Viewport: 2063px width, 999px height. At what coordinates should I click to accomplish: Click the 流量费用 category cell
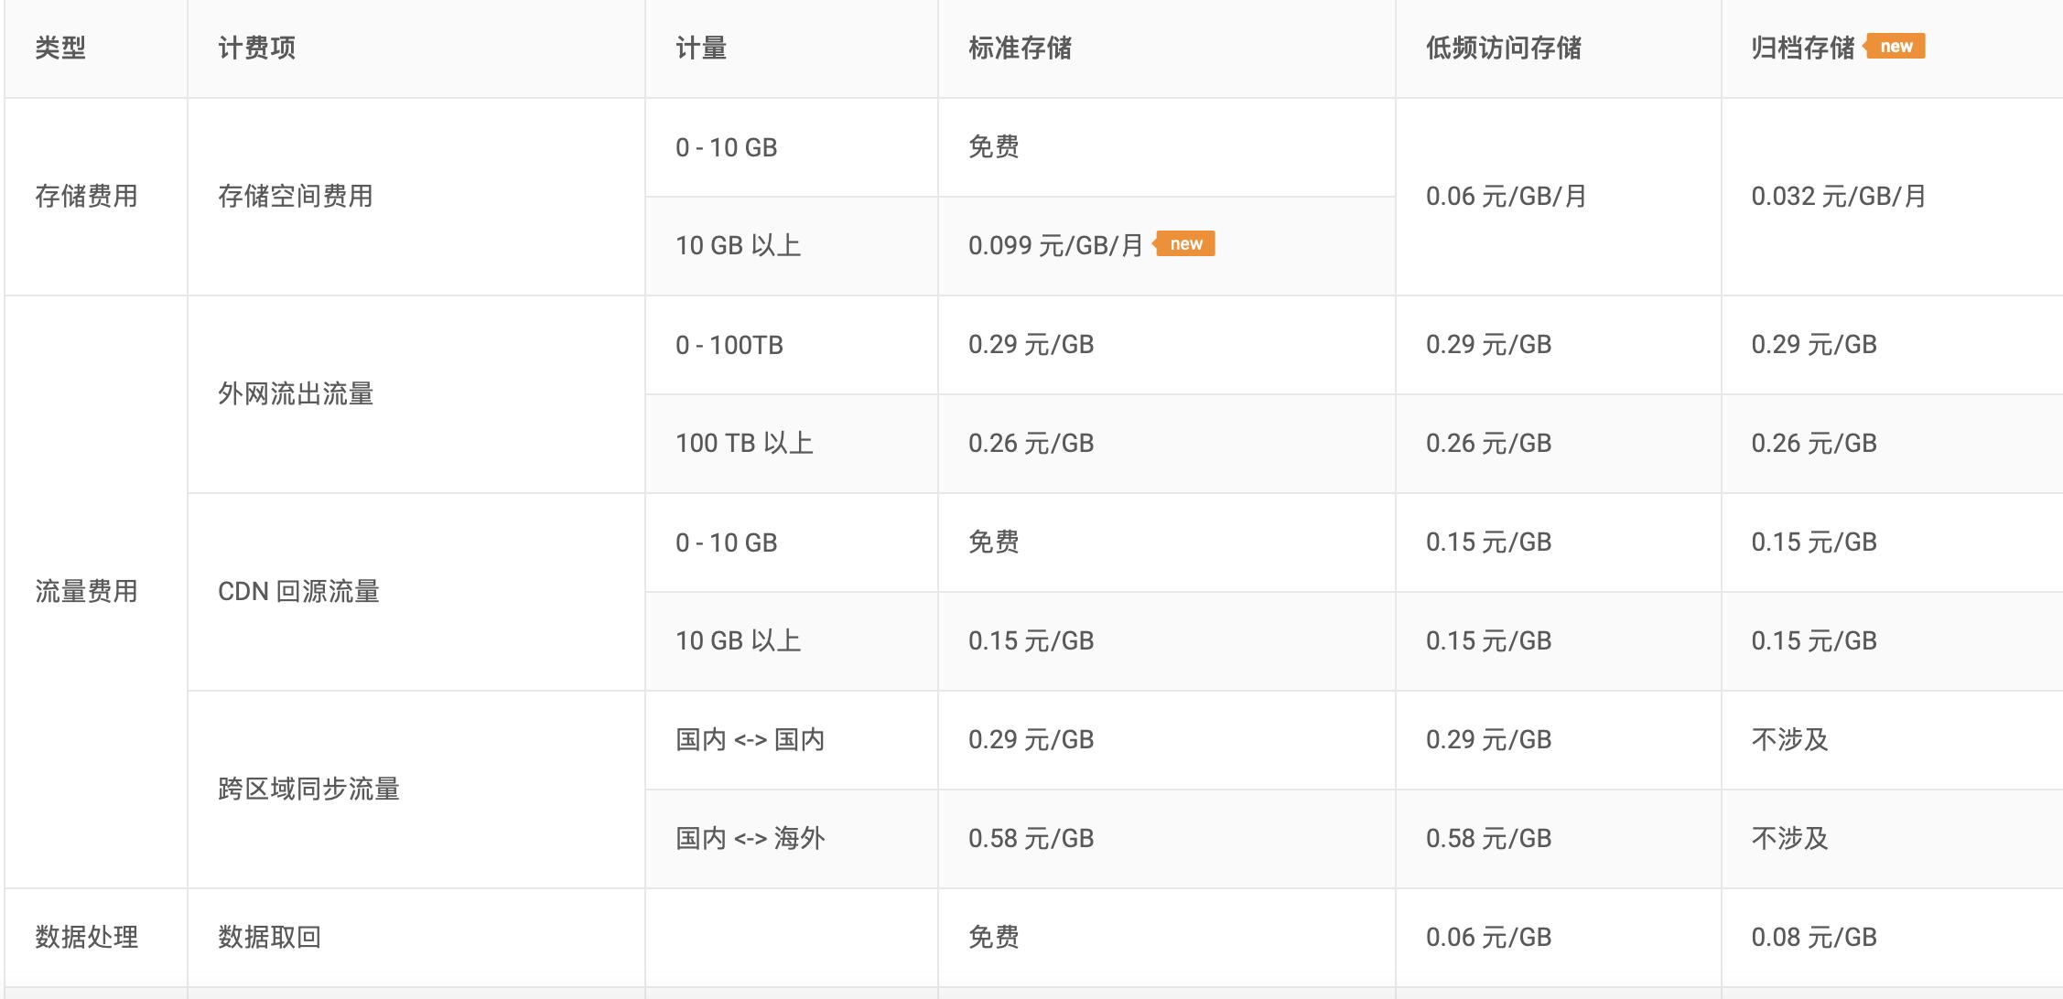[x=86, y=592]
